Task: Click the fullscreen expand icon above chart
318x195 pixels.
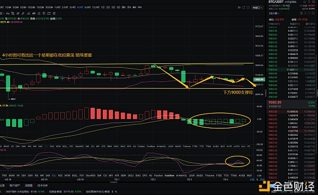Action: tap(244, 7)
